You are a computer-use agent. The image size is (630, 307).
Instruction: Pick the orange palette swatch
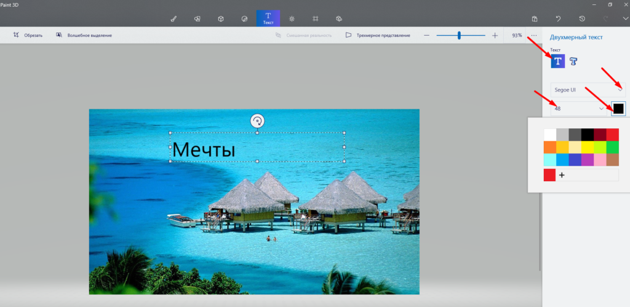pyautogui.click(x=549, y=147)
